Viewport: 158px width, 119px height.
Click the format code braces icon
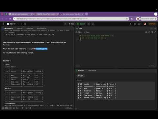(149, 32)
